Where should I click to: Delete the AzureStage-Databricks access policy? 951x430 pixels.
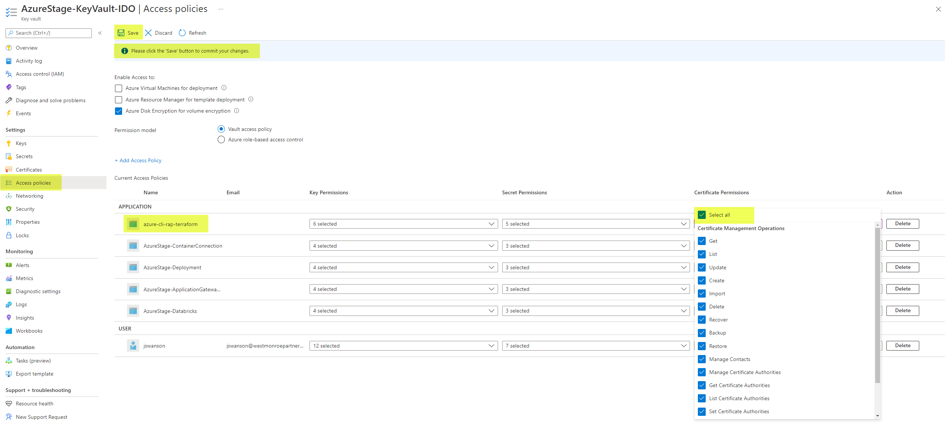click(902, 311)
